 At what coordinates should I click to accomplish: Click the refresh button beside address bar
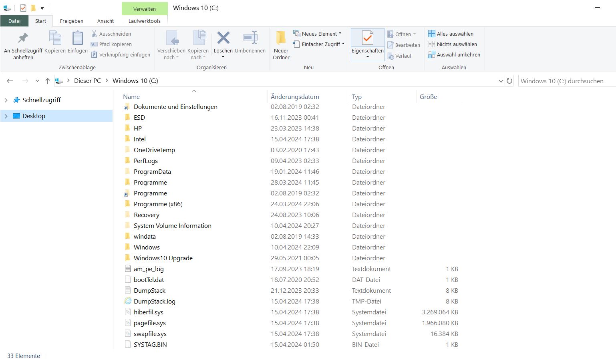(x=509, y=81)
